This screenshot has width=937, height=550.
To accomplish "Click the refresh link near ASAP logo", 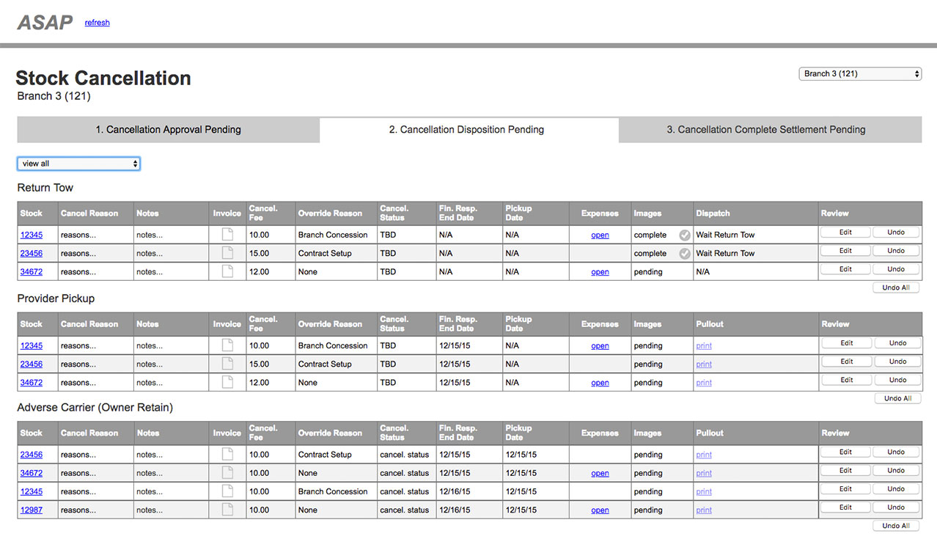I will coord(97,23).
